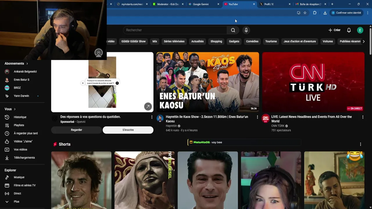Open the Short with the laughing emoji

[x=334, y=180]
